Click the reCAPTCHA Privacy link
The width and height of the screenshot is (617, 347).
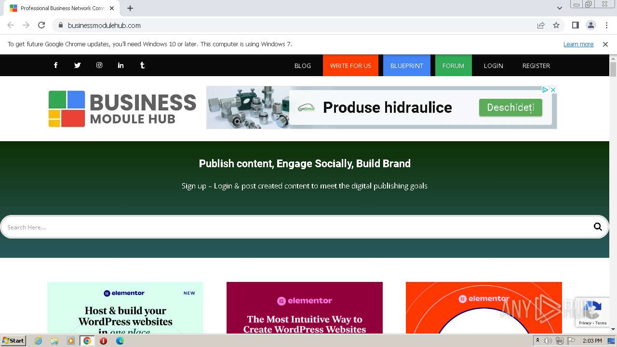[x=585, y=323]
